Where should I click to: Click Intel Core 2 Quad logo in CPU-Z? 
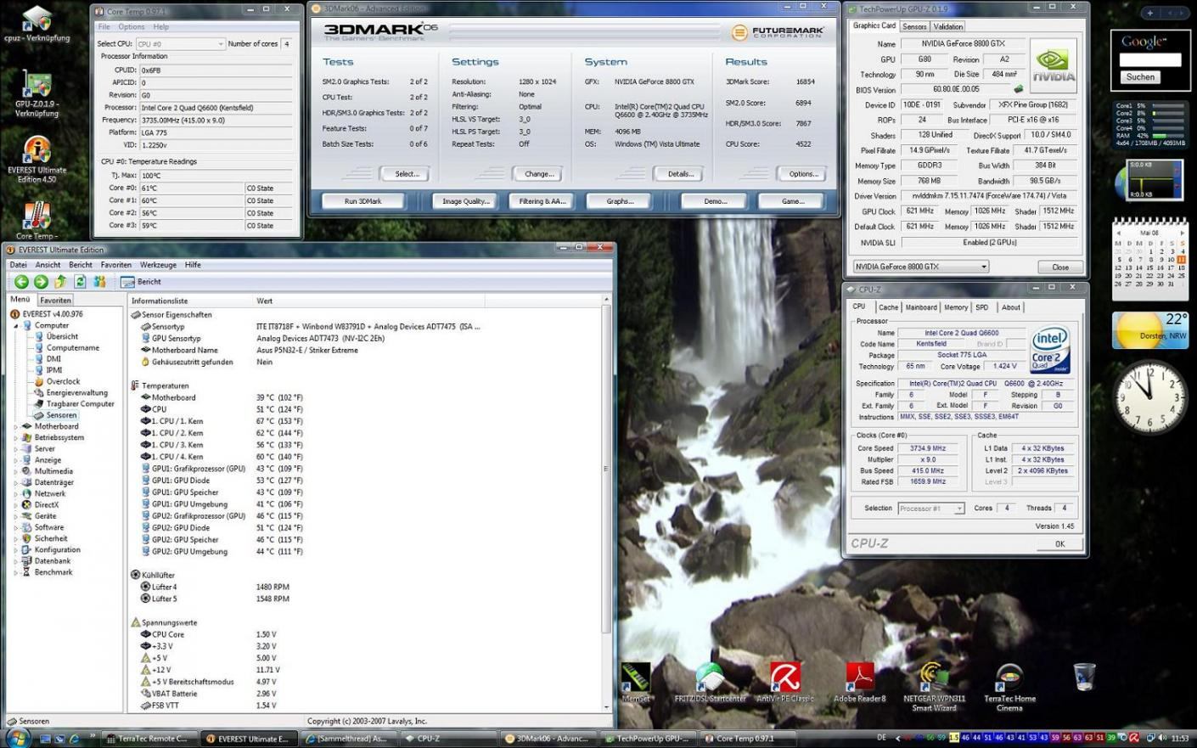click(x=1049, y=350)
